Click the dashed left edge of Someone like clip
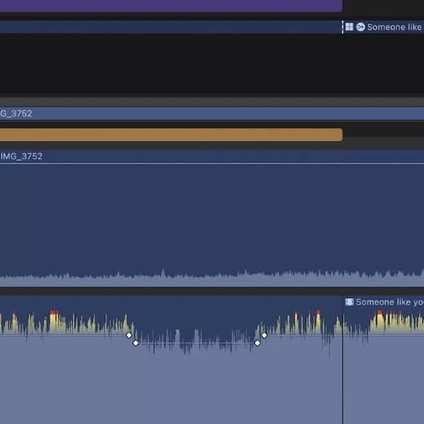The width and height of the screenshot is (424, 424). coord(342,27)
